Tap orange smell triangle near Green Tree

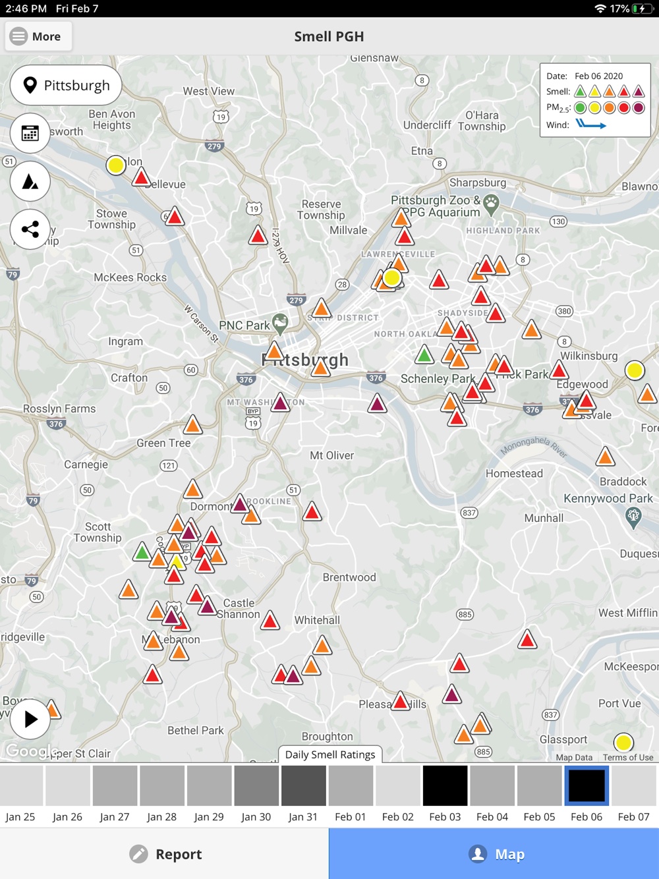click(192, 424)
